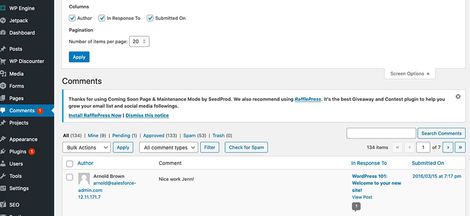Click the Media icon in sidebar
Viewport: 470px width, 216px height.
[3, 74]
